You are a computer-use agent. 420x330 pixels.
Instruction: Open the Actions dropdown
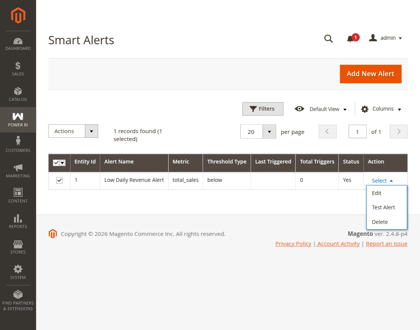click(73, 131)
